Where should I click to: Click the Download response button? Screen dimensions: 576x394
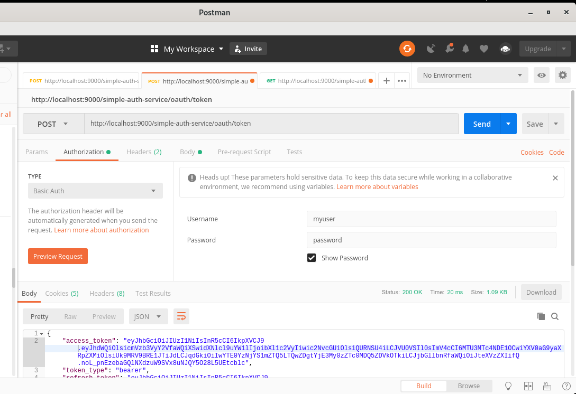pyautogui.click(x=541, y=292)
